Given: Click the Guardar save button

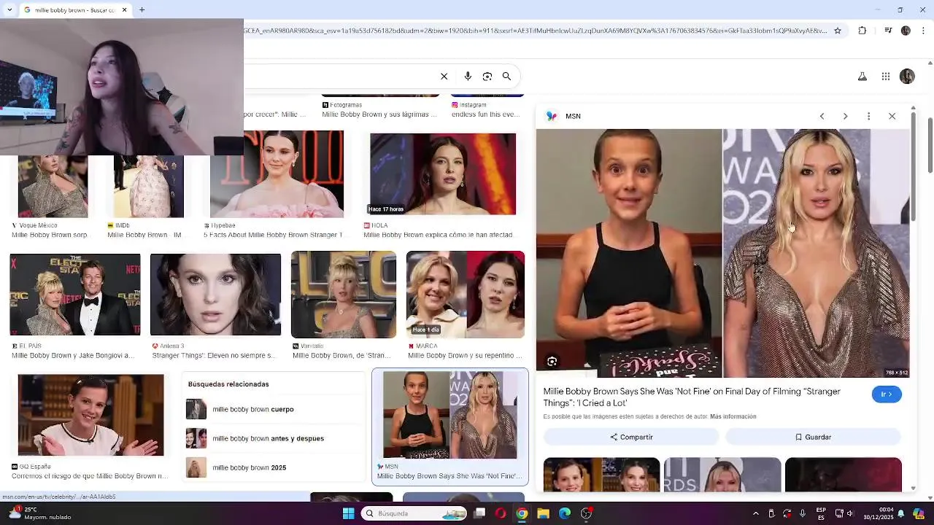Looking at the screenshot, I should (813, 437).
